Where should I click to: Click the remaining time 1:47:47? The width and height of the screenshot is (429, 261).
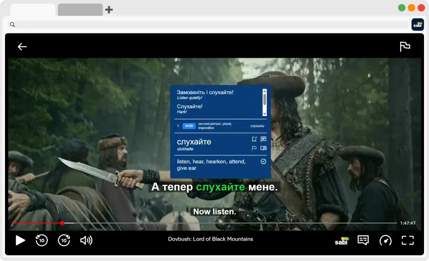click(408, 223)
